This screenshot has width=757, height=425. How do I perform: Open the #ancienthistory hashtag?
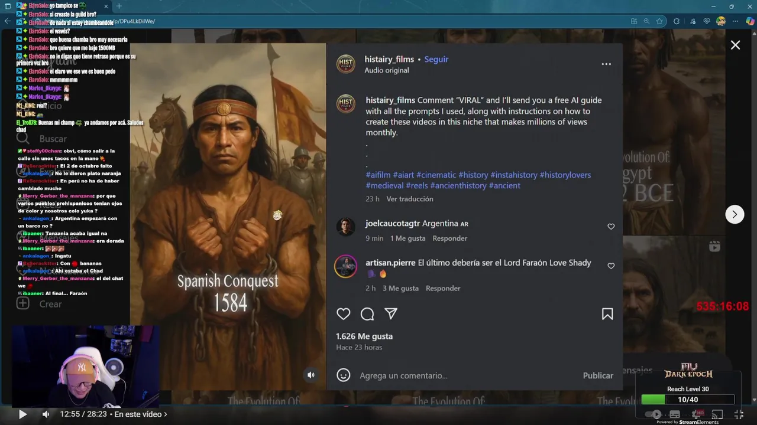coord(458,185)
